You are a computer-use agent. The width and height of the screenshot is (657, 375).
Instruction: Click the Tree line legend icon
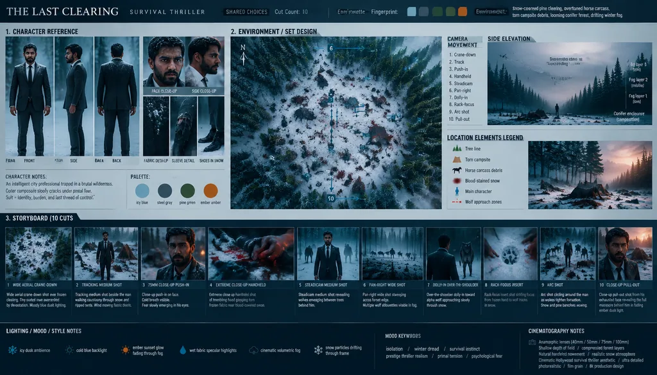click(x=457, y=149)
